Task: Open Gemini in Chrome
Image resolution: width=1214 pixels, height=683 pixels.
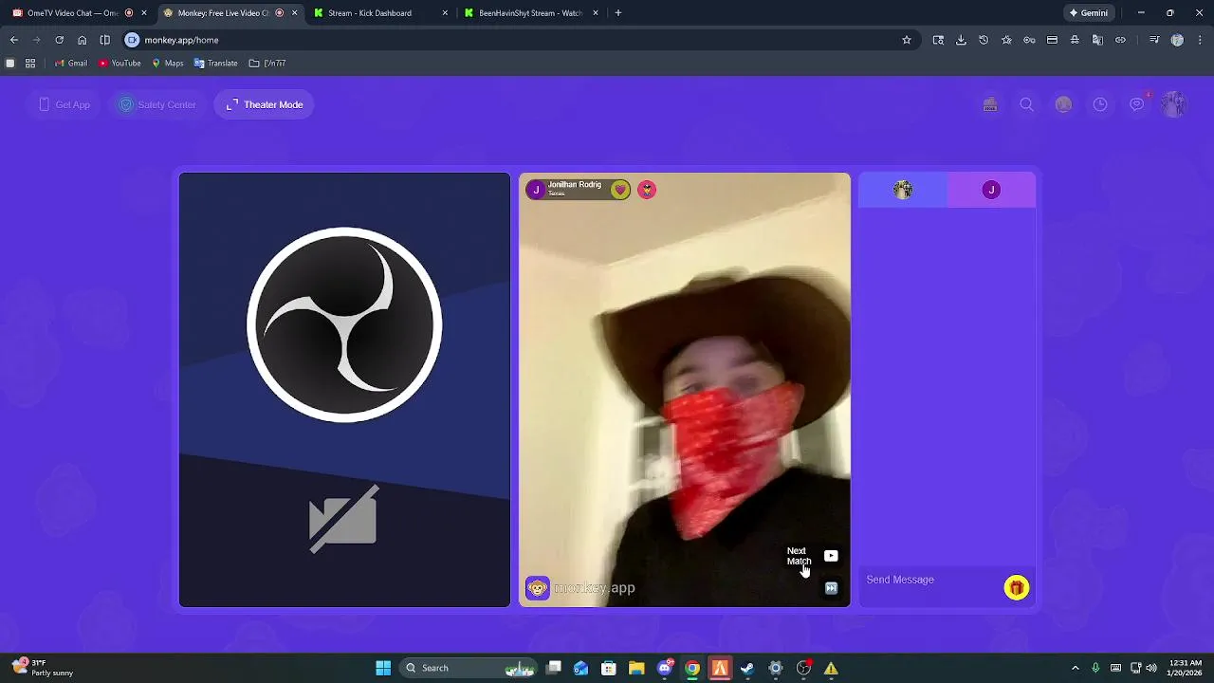Action: pyautogui.click(x=1089, y=13)
